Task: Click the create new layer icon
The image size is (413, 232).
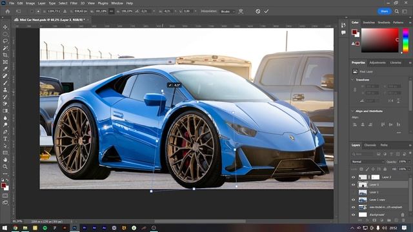Action: click(396, 220)
